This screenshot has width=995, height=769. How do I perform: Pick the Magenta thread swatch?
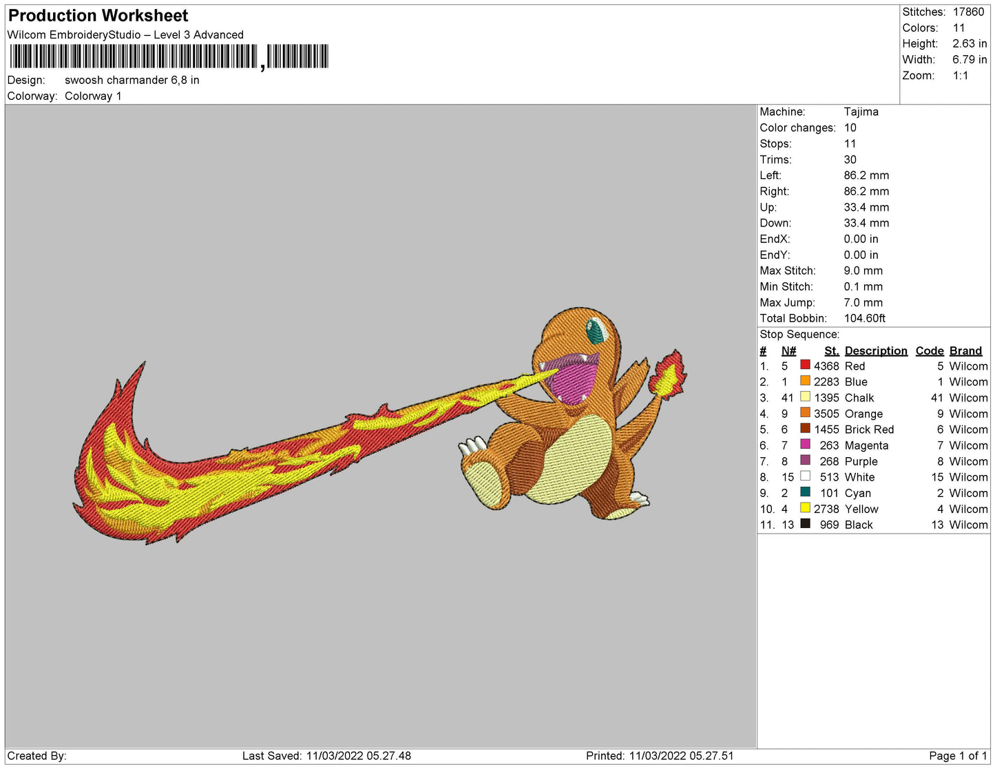pos(805,445)
